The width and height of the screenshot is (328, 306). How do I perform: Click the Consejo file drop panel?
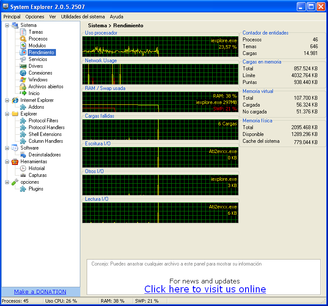[204, 277]
